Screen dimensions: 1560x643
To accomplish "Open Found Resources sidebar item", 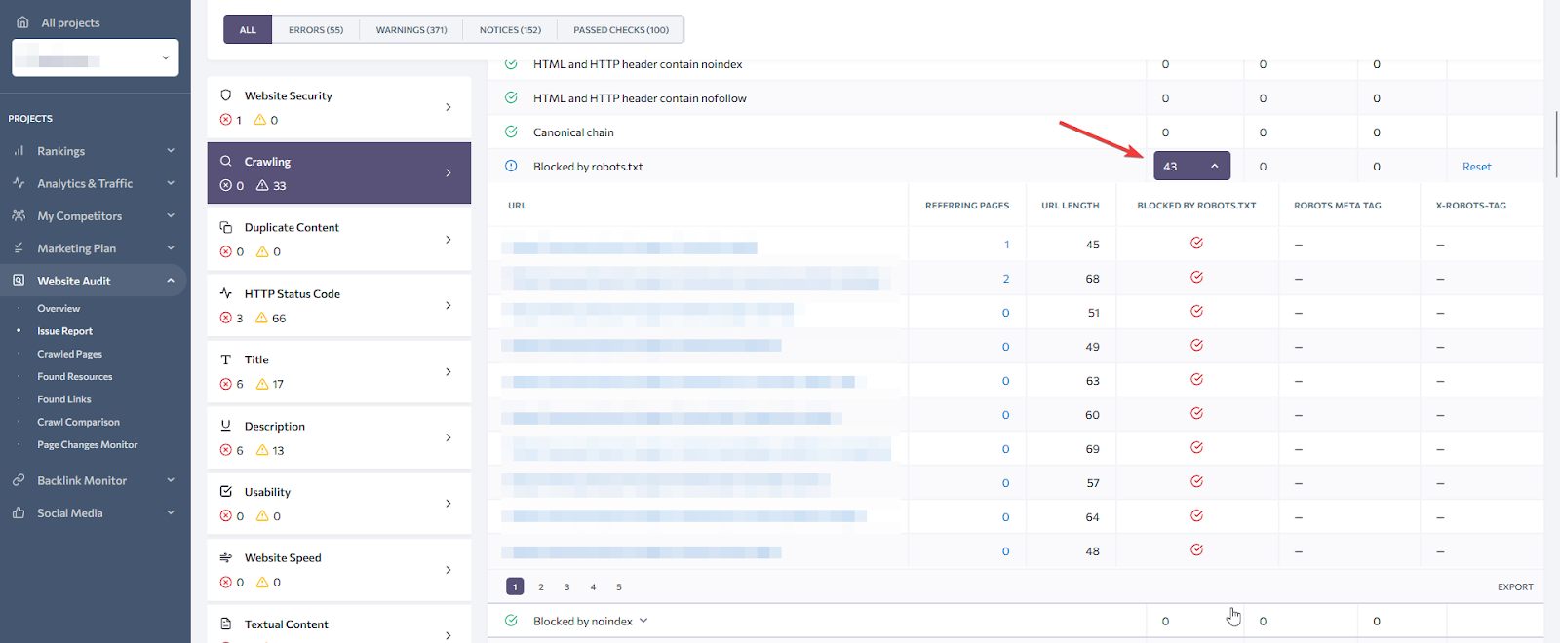I will click(x=74, y=376).
